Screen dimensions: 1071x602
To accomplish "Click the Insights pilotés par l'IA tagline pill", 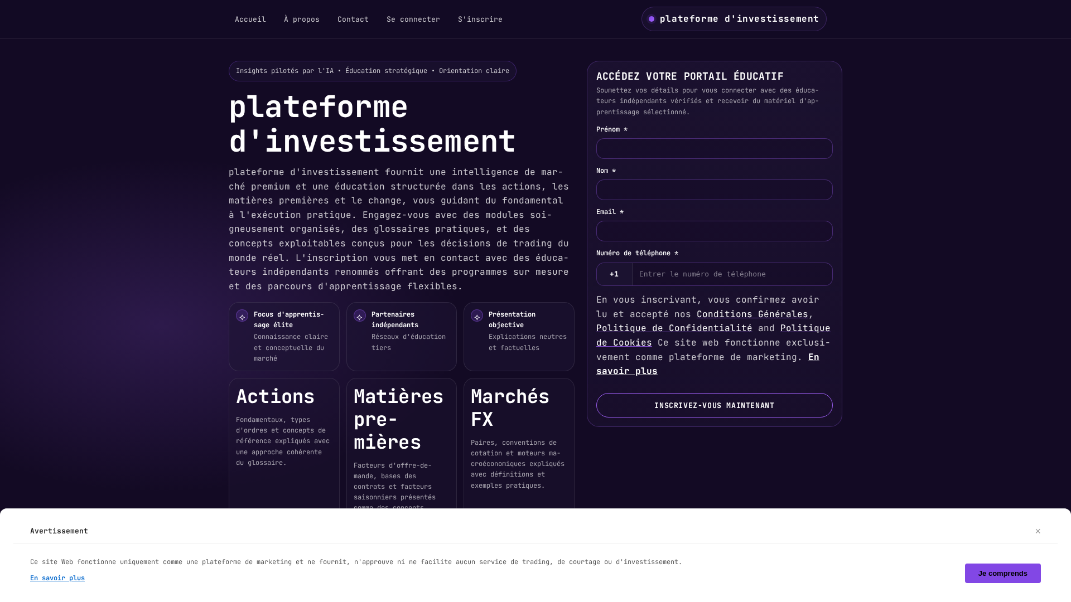I will tap(372, 71).
